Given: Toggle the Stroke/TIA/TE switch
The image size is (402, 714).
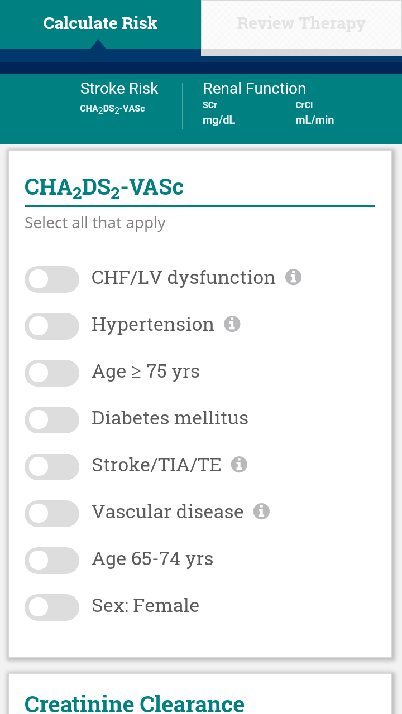Looking at the screenshot, I should 52,467.
